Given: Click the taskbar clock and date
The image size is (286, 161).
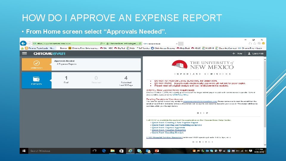Looking at the screenshot, I should point(259,151).
